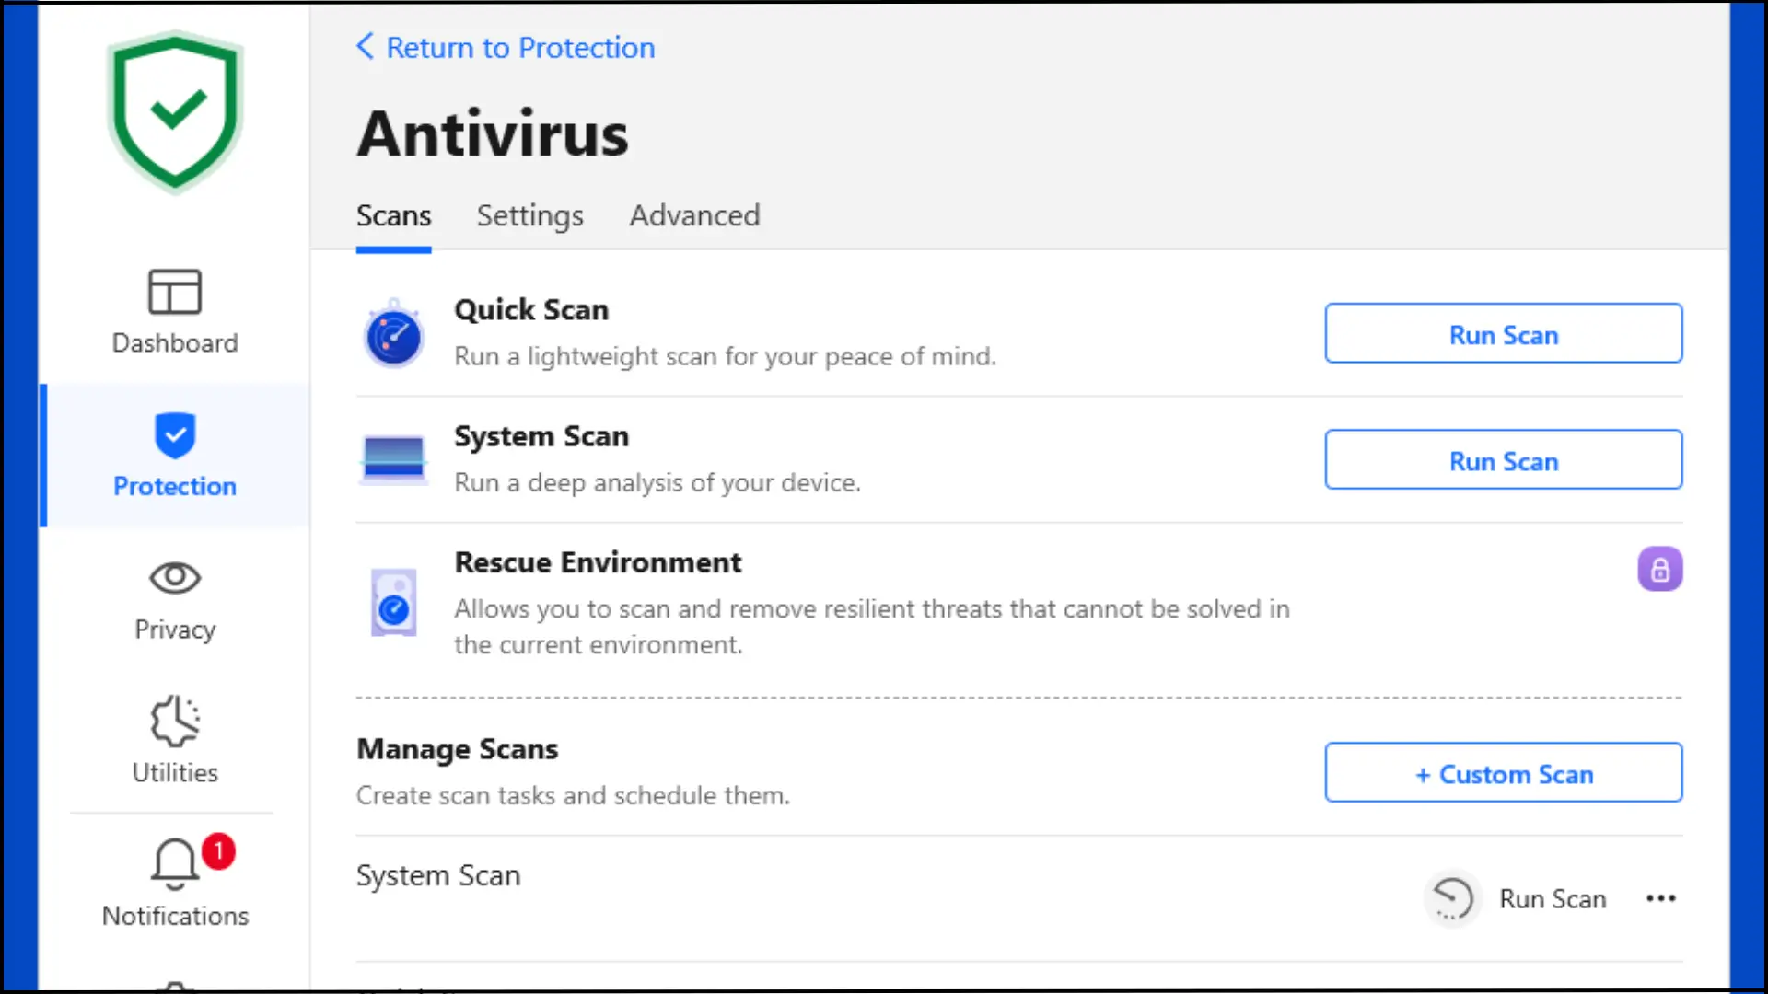Click the Quick Scan title

pos(531,310)
